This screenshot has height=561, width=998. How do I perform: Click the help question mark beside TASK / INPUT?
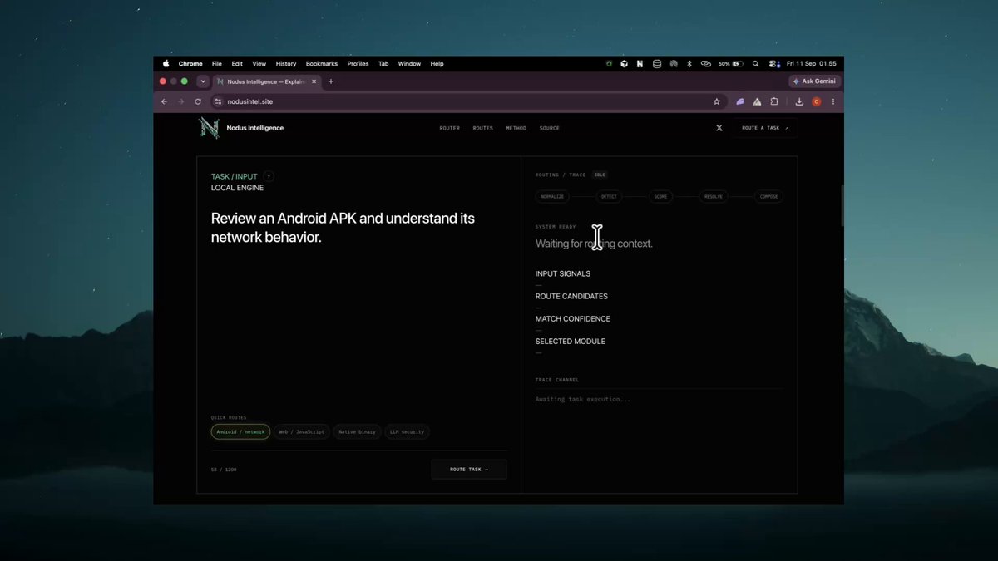pos(269,176)
